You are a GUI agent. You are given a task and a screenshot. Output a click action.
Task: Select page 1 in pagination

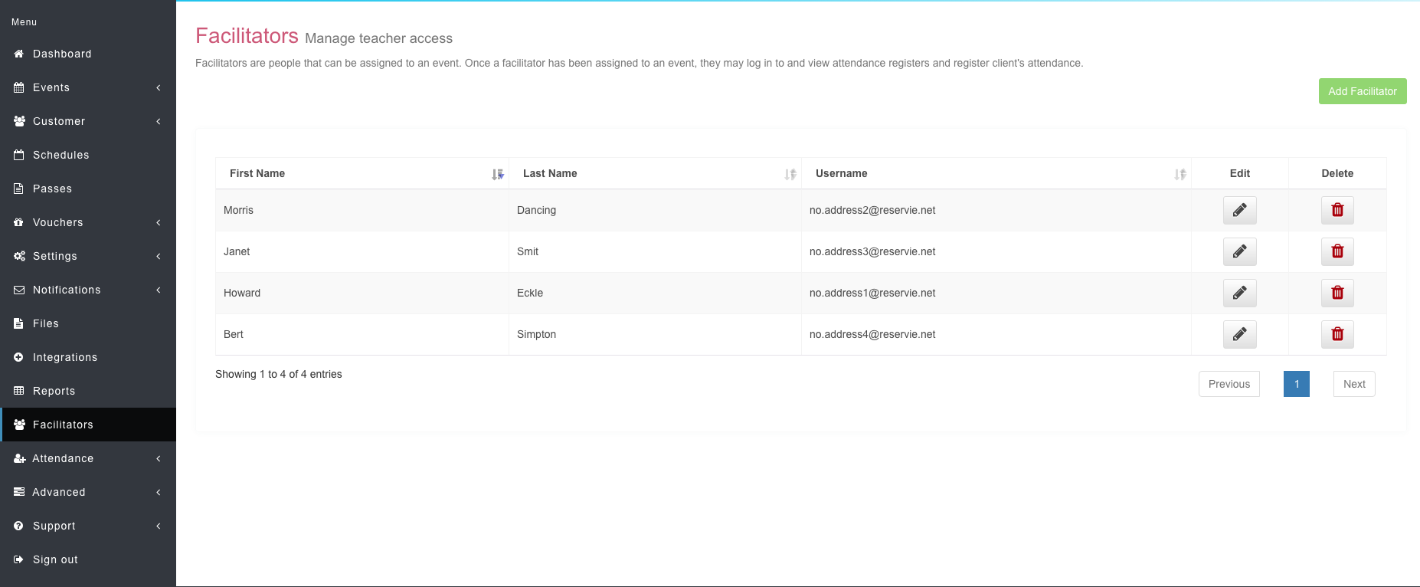point(1296,384)
